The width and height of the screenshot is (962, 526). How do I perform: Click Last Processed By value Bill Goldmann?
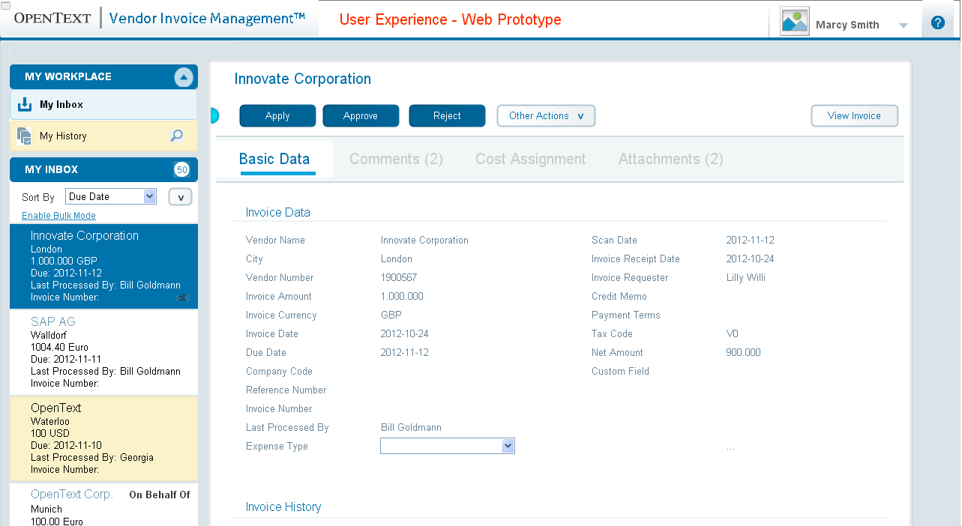pos(411,427)
